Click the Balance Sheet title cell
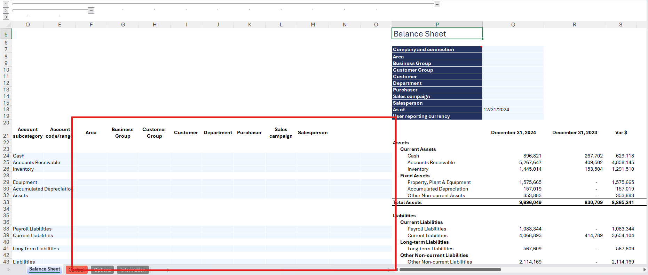The height and width of the screenshot is (275, 648). coord(437,34)
